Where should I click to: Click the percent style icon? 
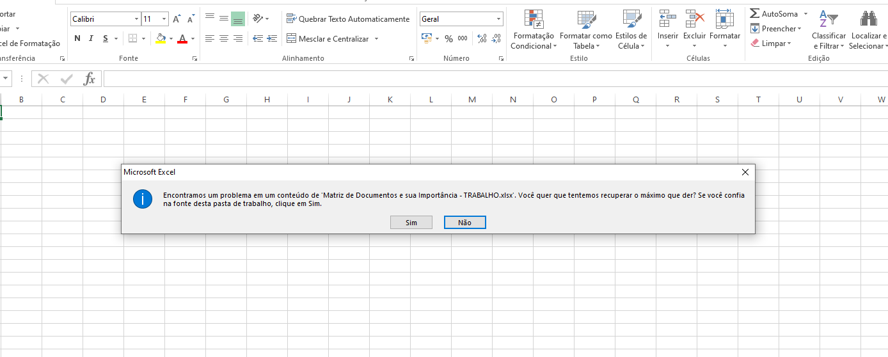click(448, 39)
